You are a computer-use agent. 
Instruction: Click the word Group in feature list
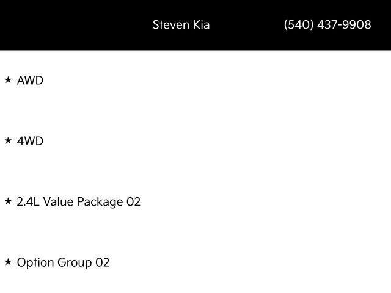[75, 263]
